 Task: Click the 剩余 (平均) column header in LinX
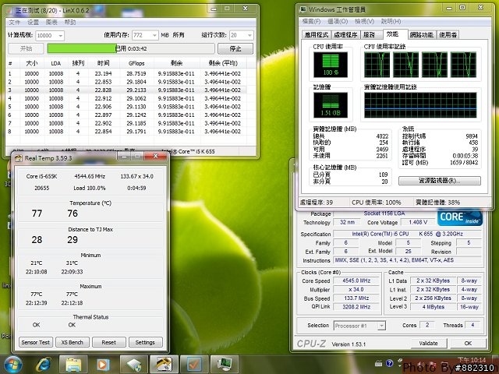pyautogui.click(x=223, y=63)
